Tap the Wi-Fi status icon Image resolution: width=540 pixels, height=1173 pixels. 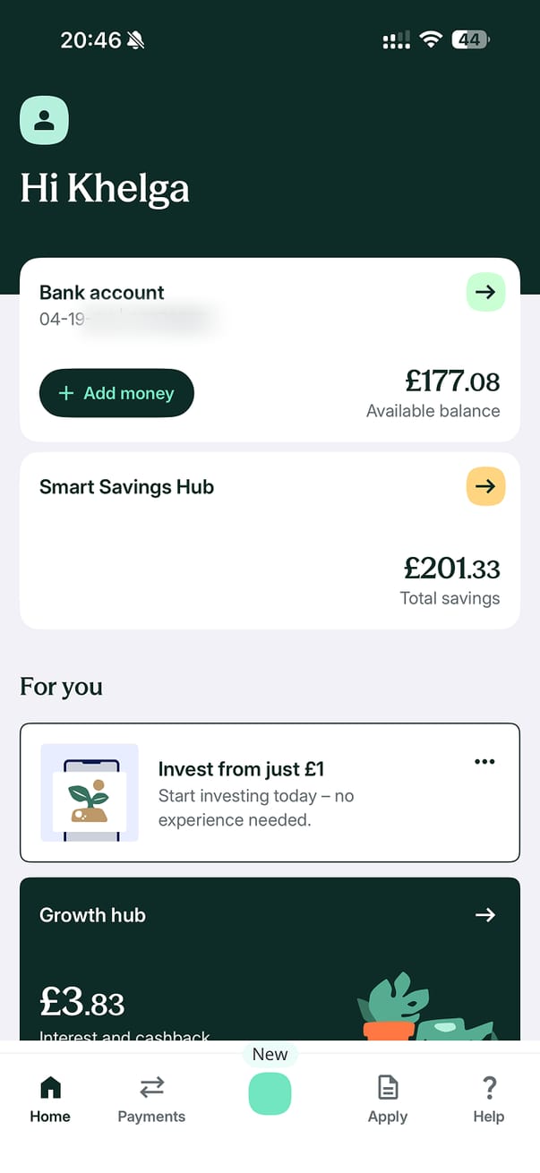431,39
